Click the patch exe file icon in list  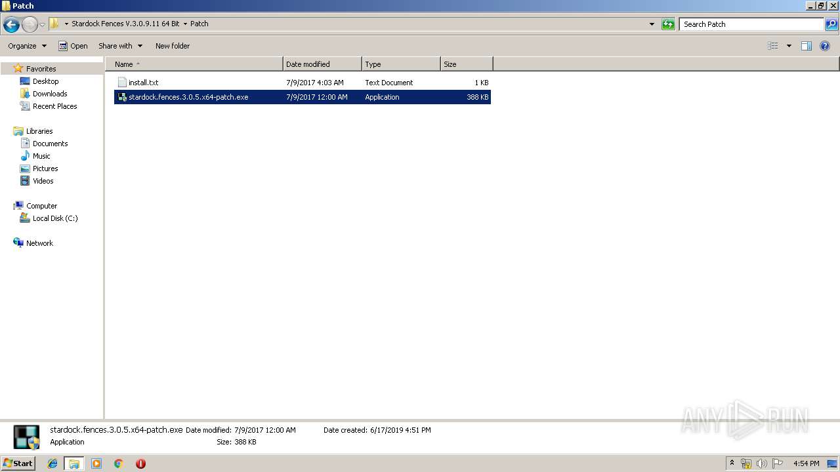click(122, 97)
